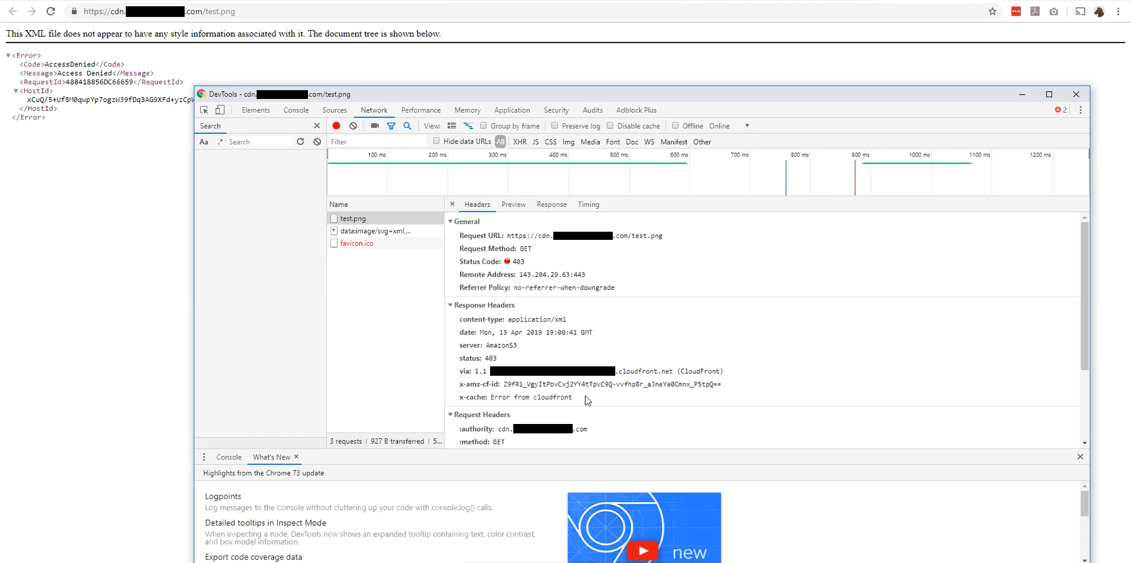Toggle the network filter funnel icon
Screen dimensions: 1131x563
(391, 126)
